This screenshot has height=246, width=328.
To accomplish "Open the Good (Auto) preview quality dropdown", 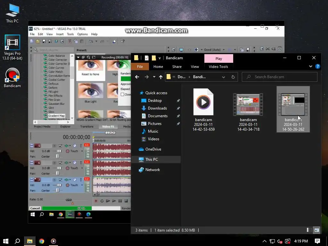I will point(224,50).
